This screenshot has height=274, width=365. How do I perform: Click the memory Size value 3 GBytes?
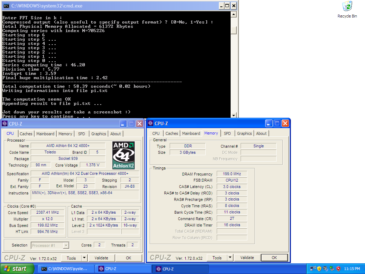(x=187, y=152)
